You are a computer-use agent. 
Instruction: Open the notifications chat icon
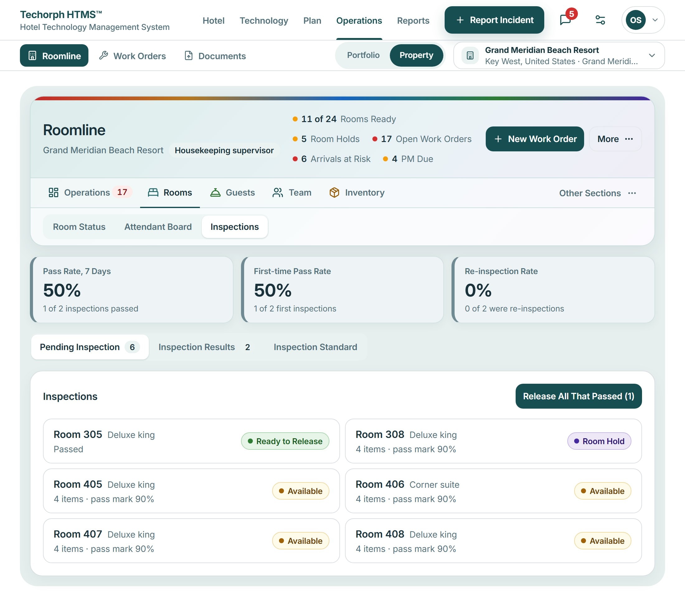point(565,20)
